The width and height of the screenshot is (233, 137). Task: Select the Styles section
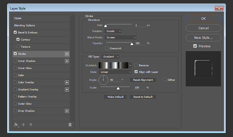[x=41, y=18]
